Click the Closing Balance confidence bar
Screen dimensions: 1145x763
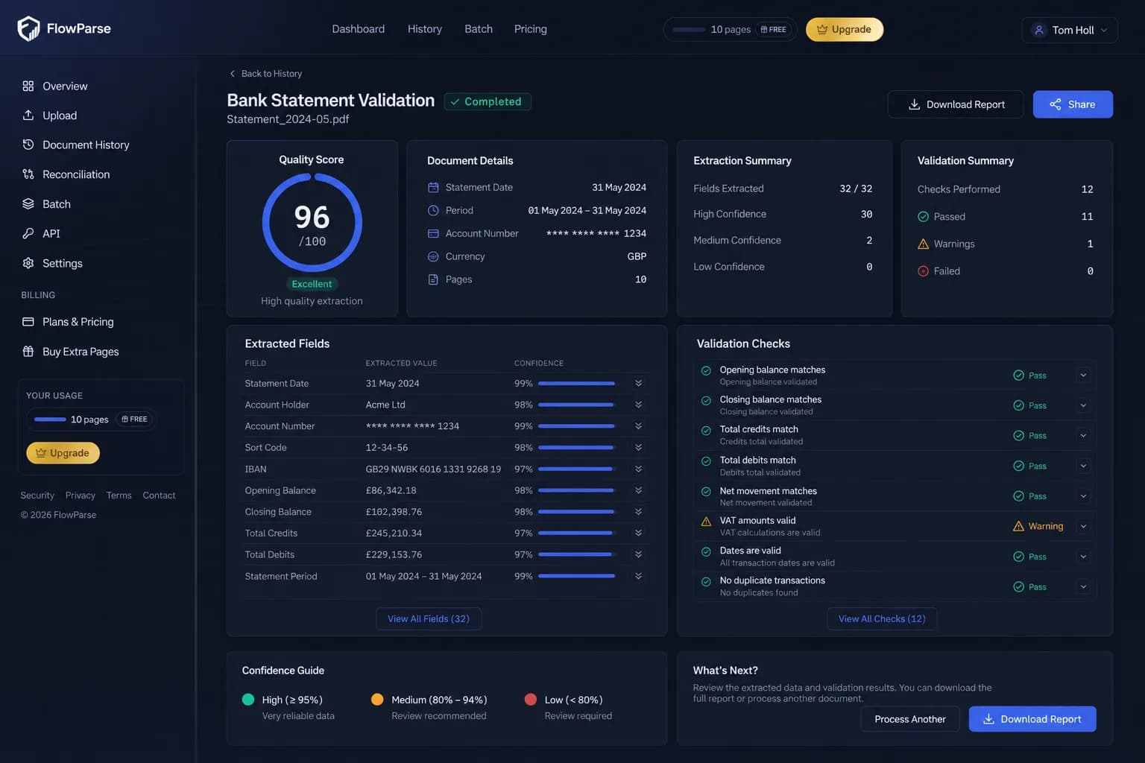[576, 512]
